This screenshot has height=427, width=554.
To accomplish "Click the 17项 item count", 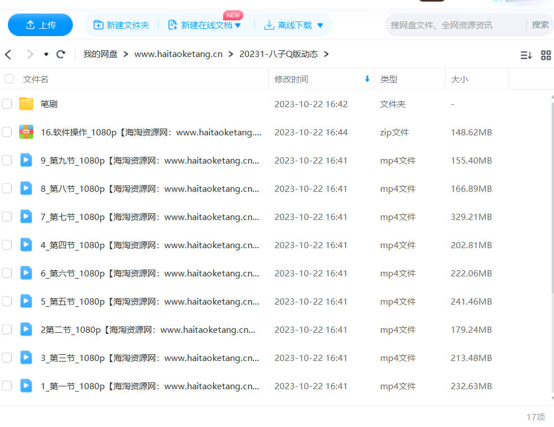I will point(535,417).
